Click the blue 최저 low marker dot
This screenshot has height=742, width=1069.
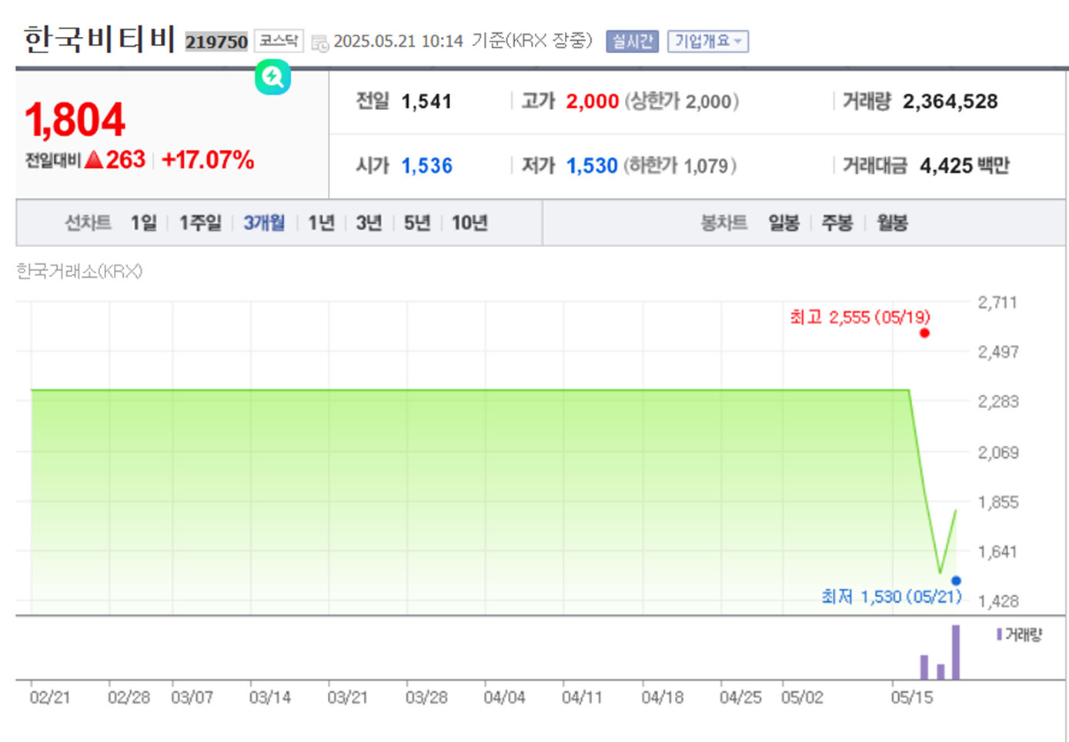956,580
